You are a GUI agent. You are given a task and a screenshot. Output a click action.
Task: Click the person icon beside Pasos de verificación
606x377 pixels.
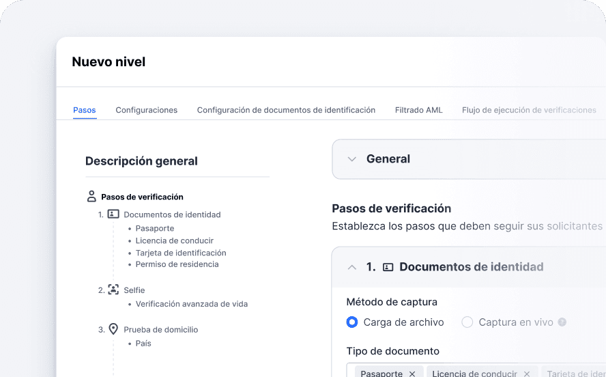click(91, 196)
